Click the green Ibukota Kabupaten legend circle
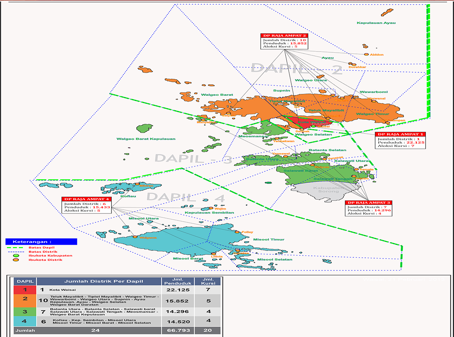Screen dimensions: 454x337 tap(16, 255)
